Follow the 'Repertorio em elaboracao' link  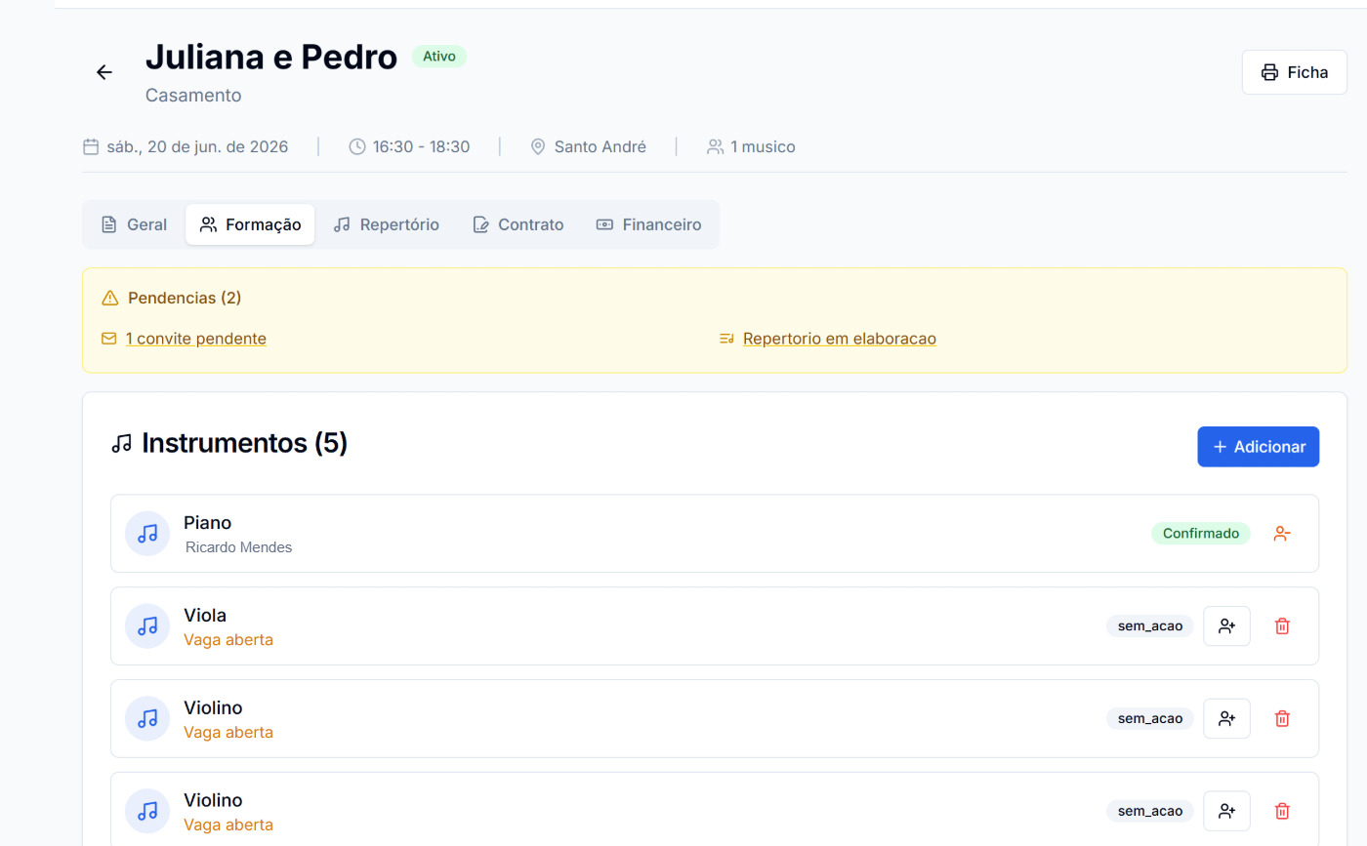pyautogui.click(x=840, y=339)
